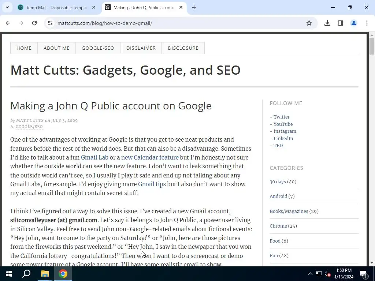
Task: Click the JULY 3, 2009 post date
Action: point(64,120)
